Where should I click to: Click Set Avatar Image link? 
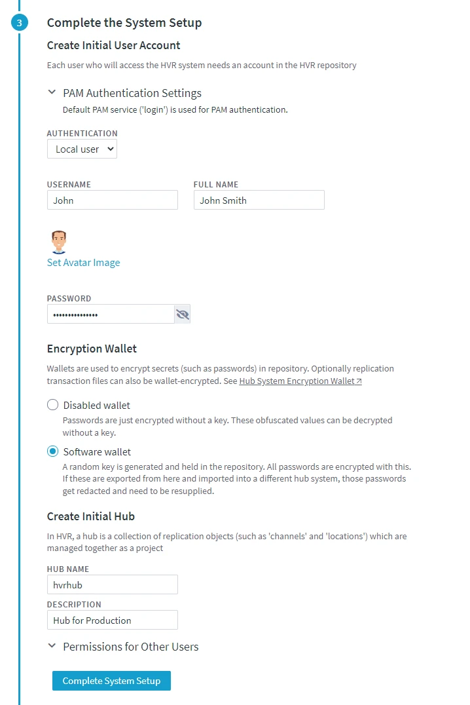point(83,262)
